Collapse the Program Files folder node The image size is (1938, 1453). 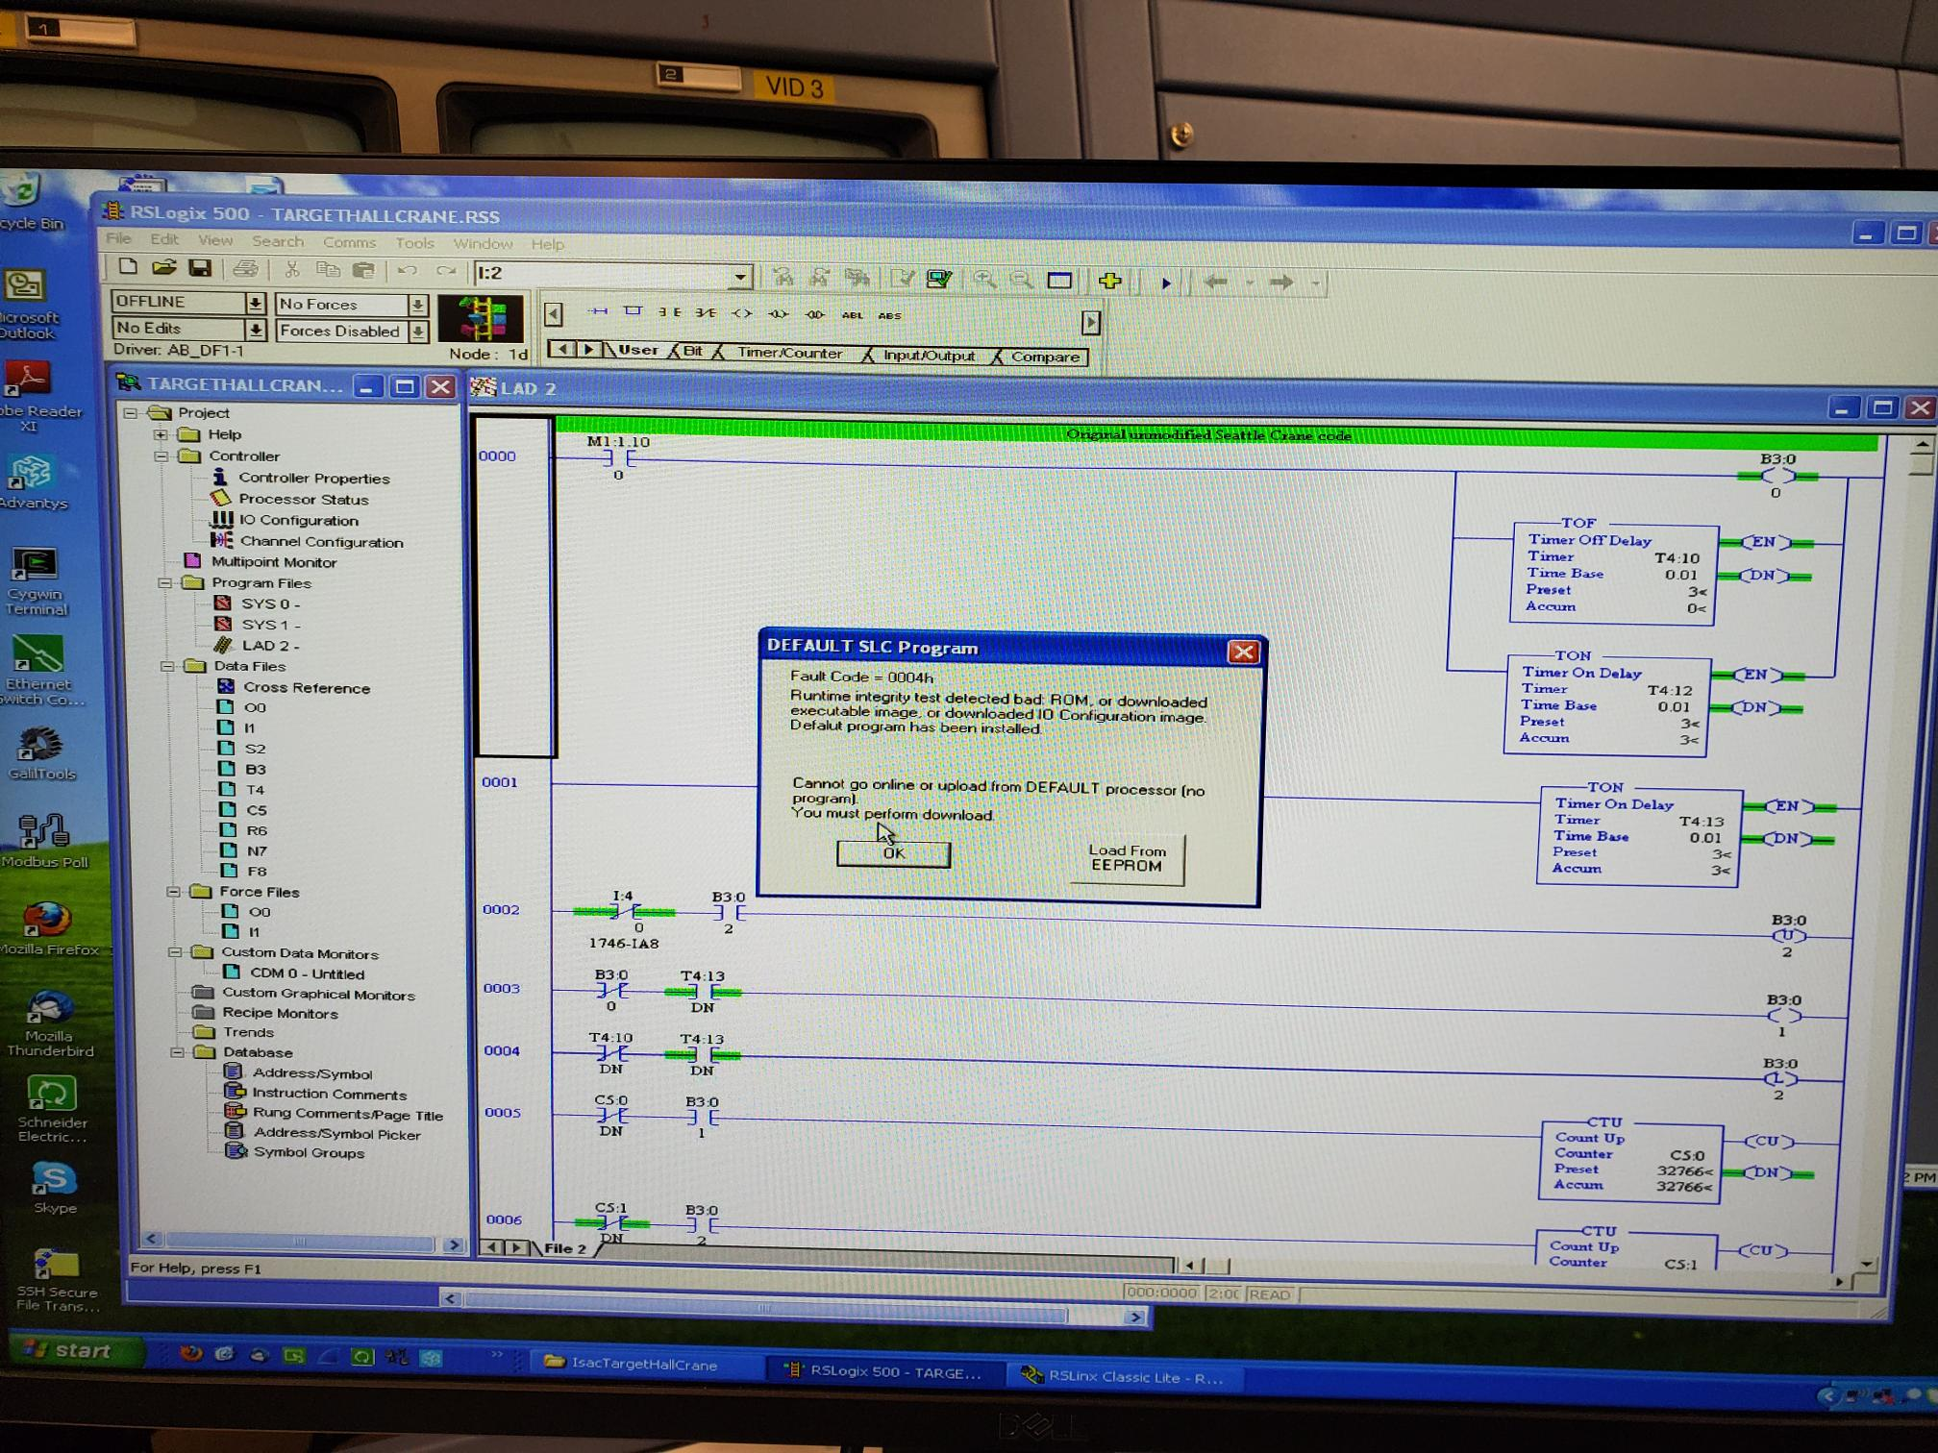[x=164, y=583]
